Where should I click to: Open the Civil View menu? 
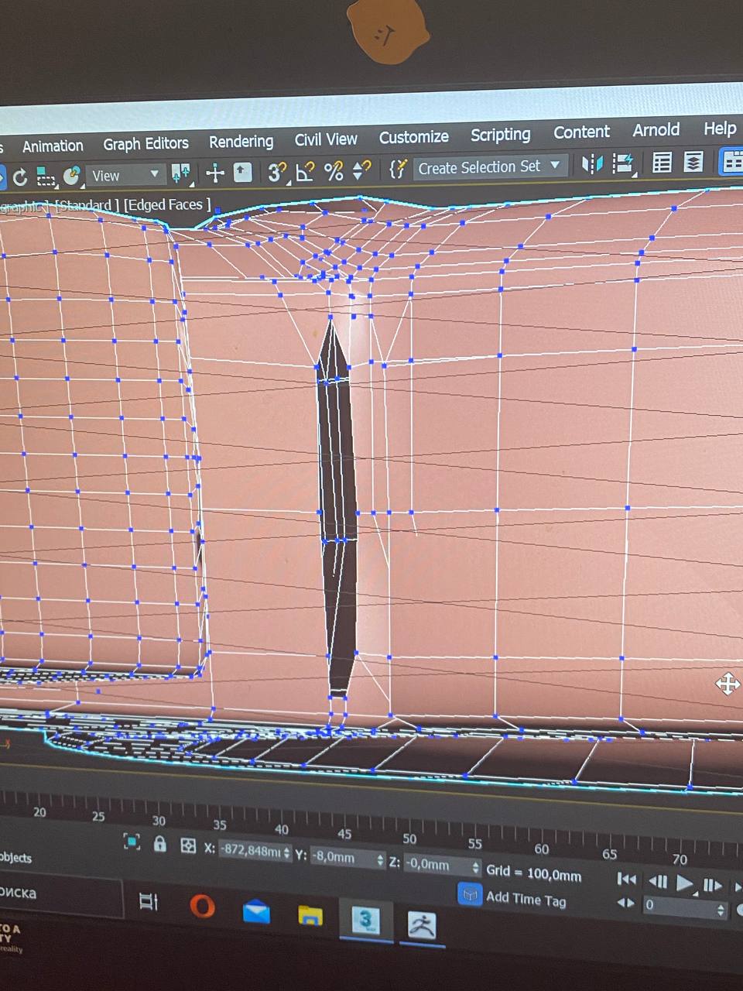[x=326, y=139]
